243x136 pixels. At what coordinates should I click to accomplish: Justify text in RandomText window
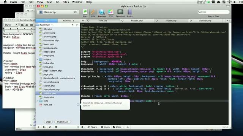point(32,25)
